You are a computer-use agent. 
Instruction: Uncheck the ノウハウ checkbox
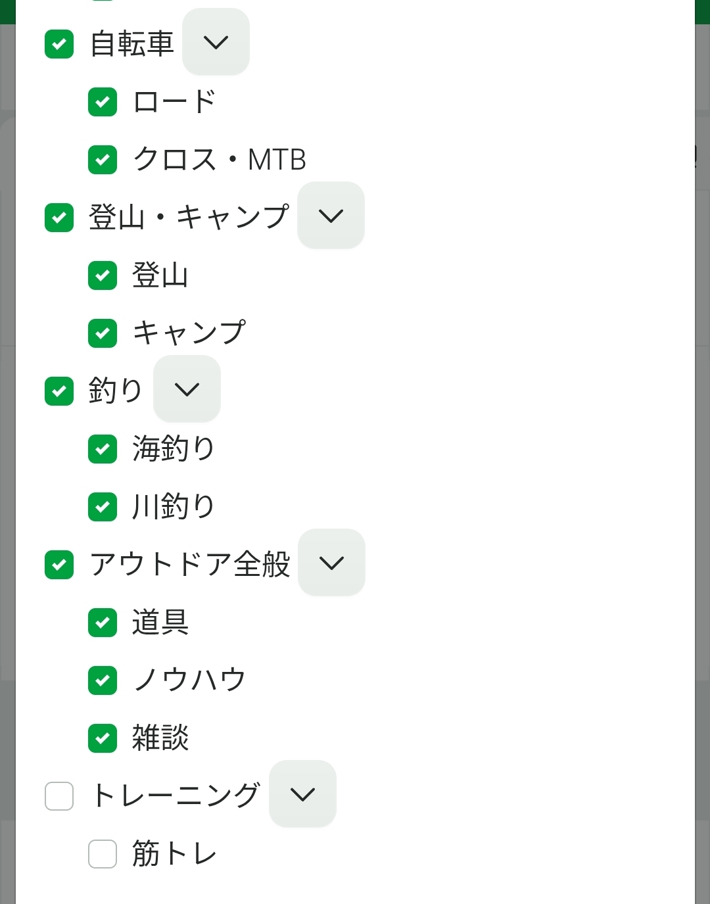click(x=103, y=680)
